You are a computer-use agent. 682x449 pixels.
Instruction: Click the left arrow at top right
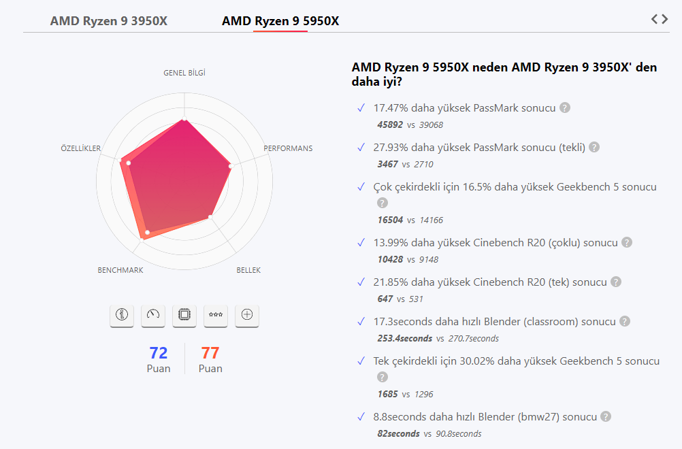pyautogui.click(x=655, y=18)
